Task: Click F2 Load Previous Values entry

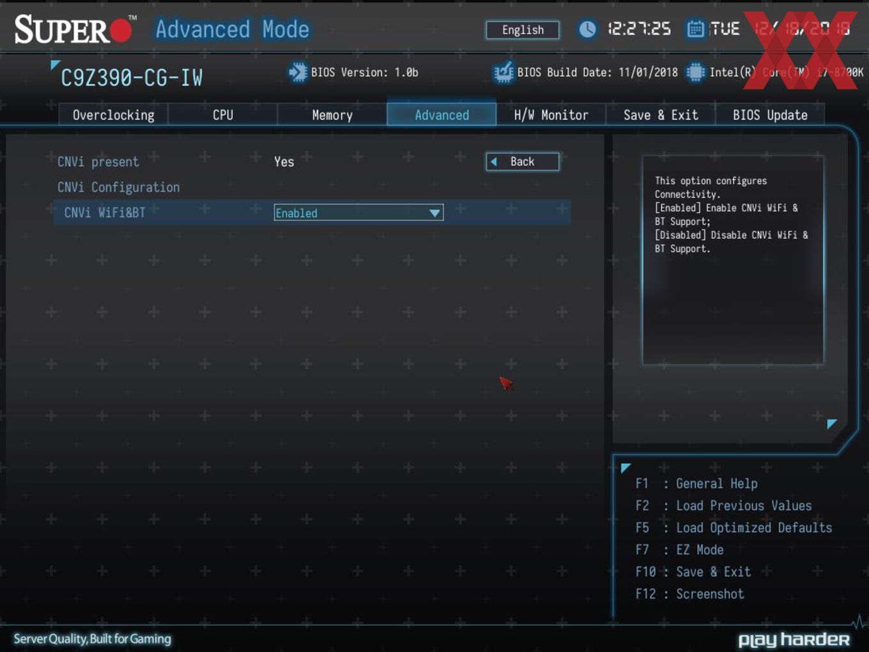Action: click(x=723, y=506)
